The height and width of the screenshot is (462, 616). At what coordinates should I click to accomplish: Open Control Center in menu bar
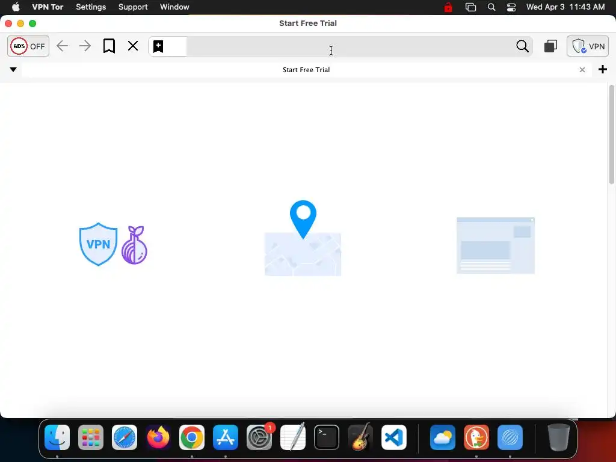511,7
